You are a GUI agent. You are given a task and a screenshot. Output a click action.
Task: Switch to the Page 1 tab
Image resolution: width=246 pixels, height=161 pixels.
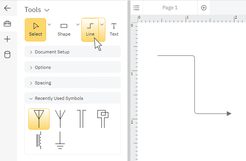(x=170, y=8)
